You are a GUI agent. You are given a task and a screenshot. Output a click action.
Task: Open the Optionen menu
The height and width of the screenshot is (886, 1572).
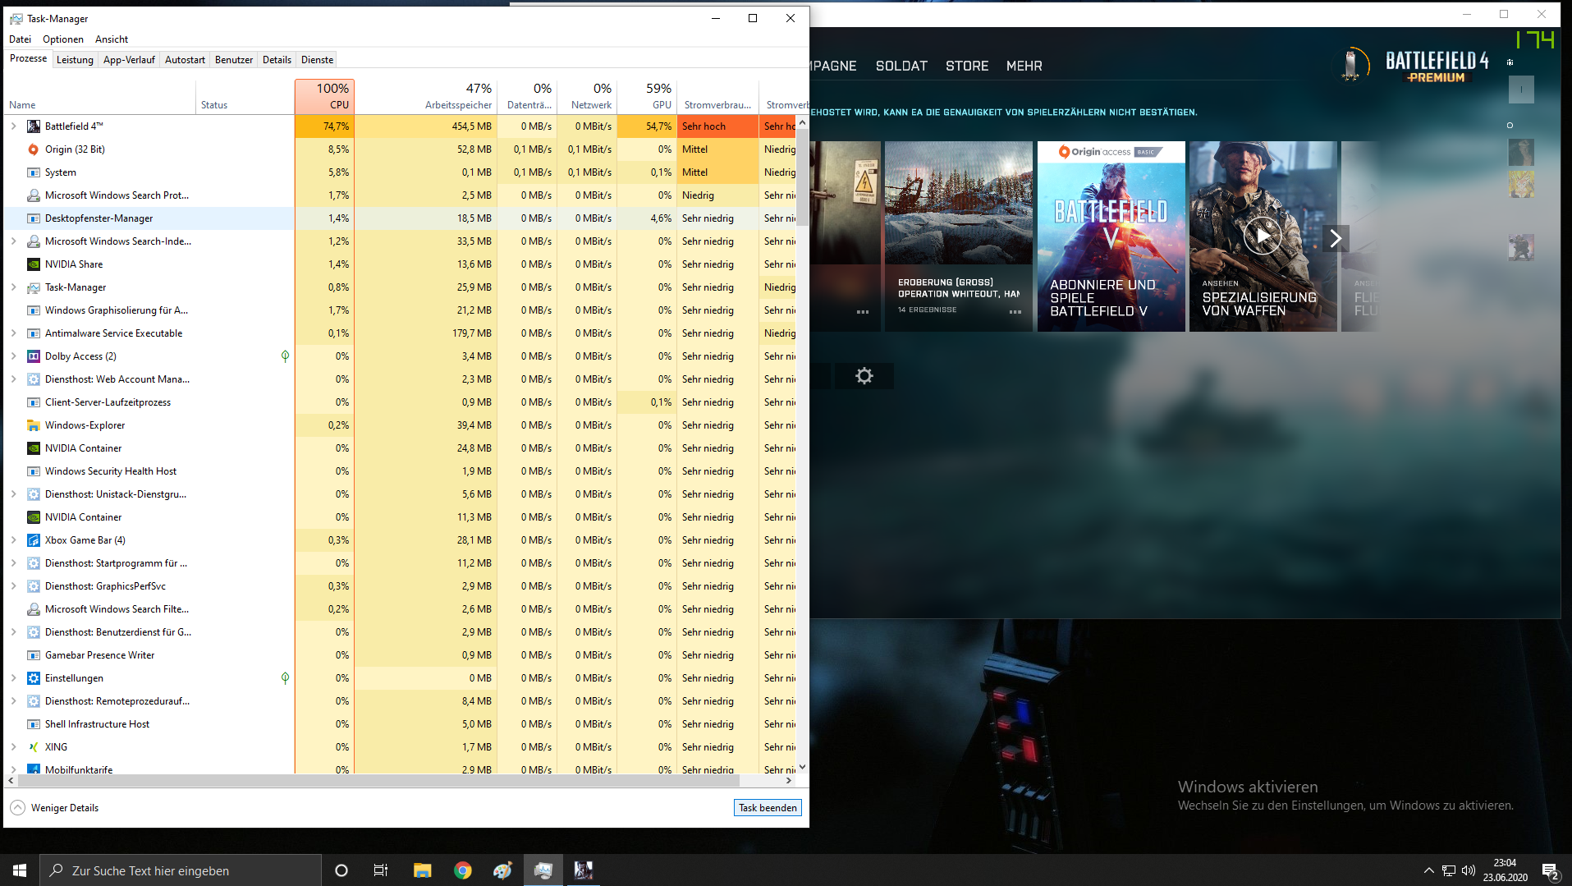63,39
